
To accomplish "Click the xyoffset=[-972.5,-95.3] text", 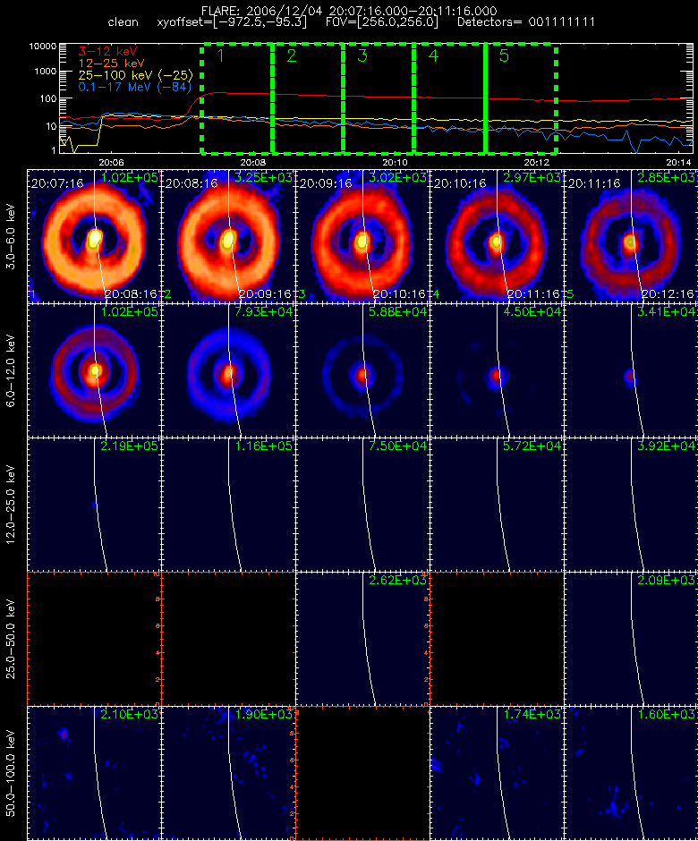I will pyautogui.click(x=232, y=22).
